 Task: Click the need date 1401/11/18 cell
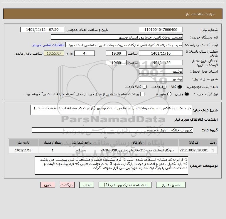coord(23,150)
